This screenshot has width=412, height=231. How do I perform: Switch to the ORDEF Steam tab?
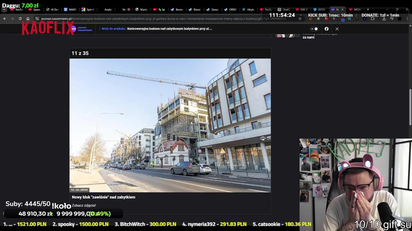click(230, 10)
